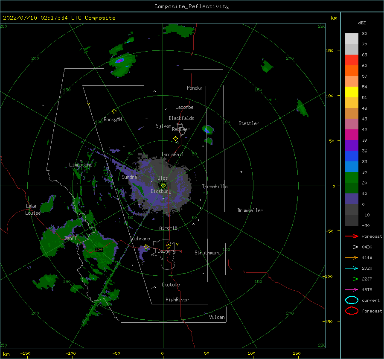The image size is (384, 359).
Task: Click the strong purple storm cell near Stettler
Action: pos(207,130)
